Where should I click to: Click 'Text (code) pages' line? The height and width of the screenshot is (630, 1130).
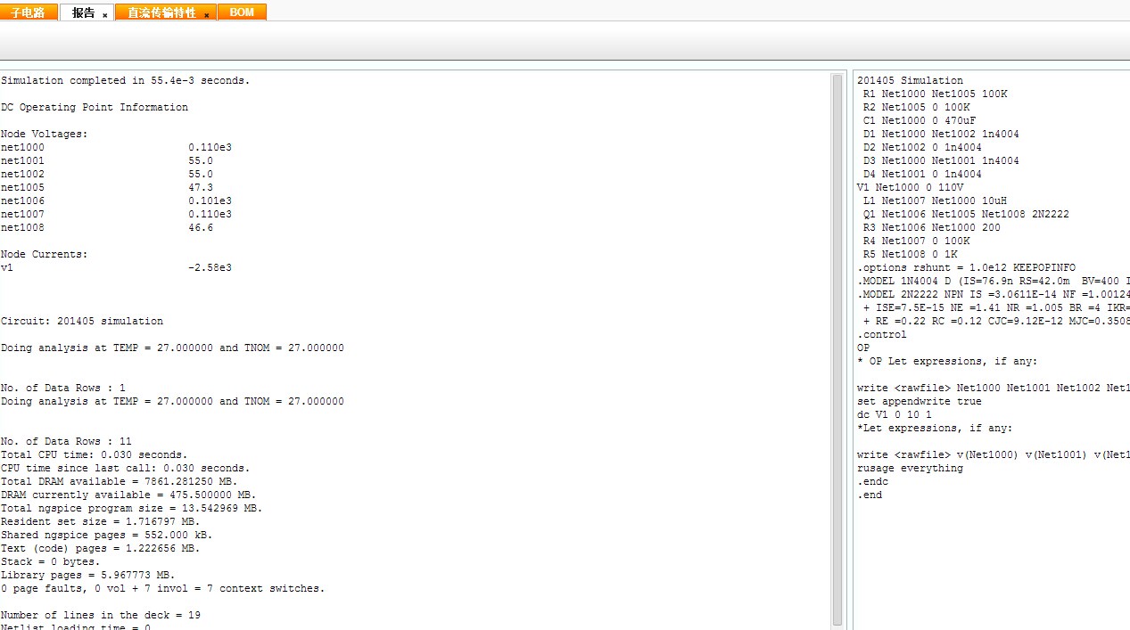coord(101,548)
